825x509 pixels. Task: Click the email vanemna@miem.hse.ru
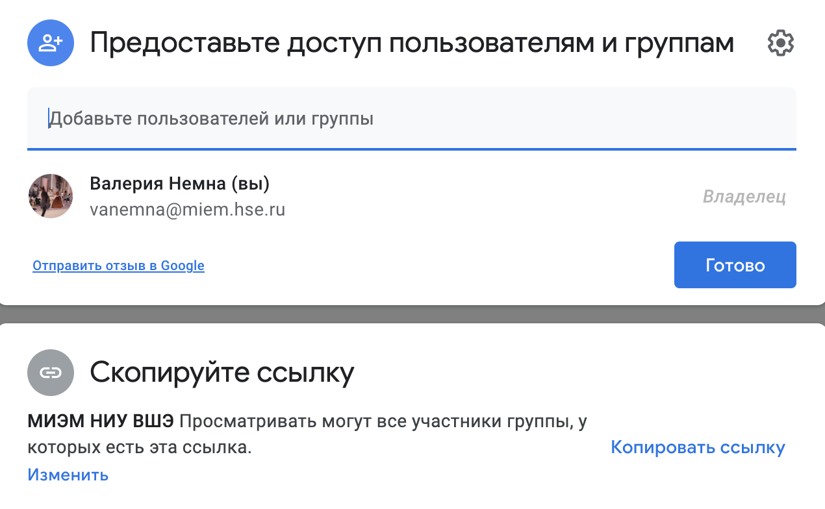point(187,210)
